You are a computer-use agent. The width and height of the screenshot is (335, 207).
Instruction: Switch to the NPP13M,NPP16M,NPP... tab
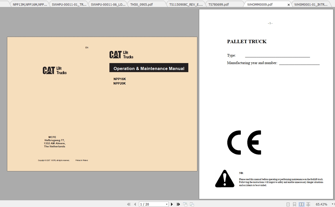(x=30, y=4)
